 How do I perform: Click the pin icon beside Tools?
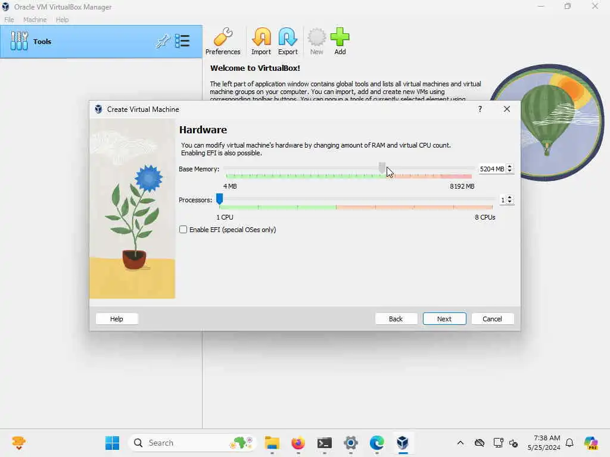click(163, 41)
